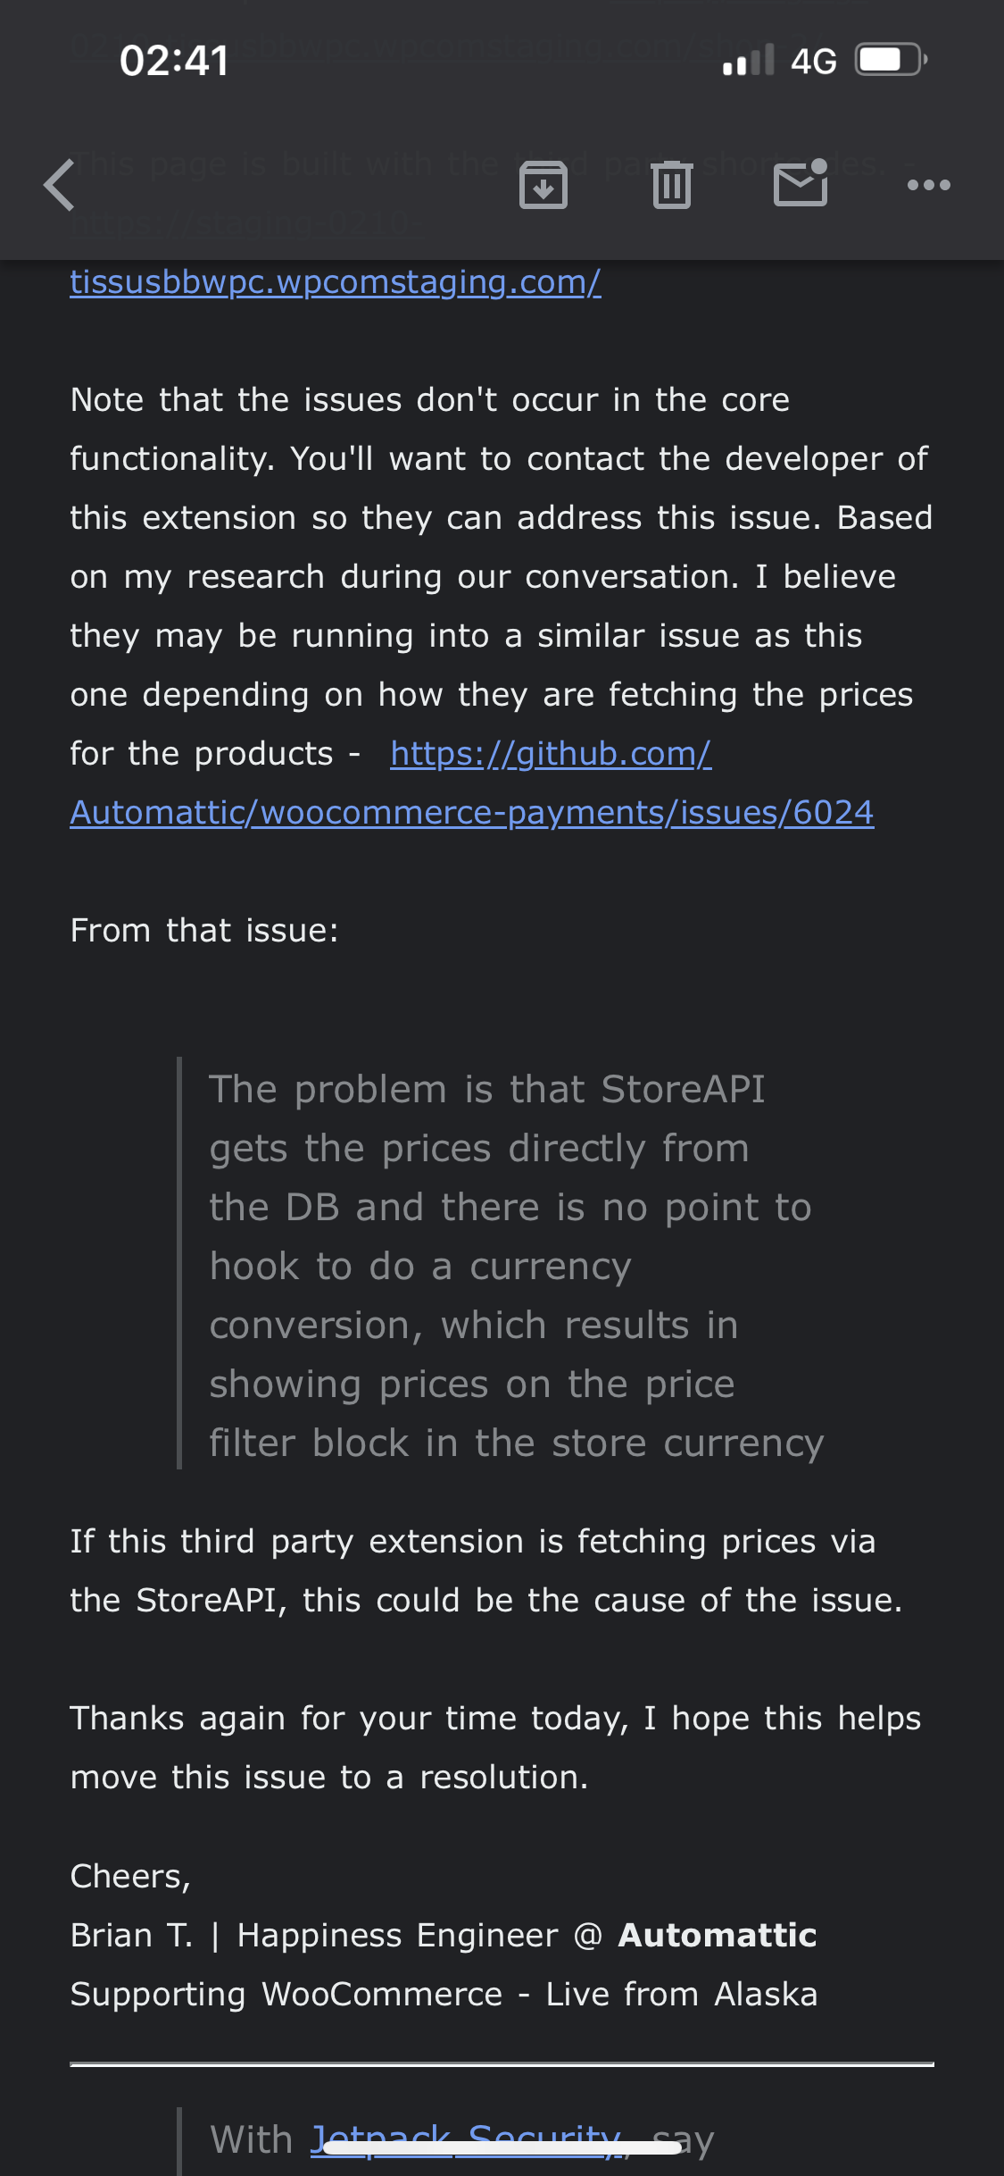Viewport: 1004px width, 2176px height.
Task: Go back using the back chevron
Action: click(60, 186)
